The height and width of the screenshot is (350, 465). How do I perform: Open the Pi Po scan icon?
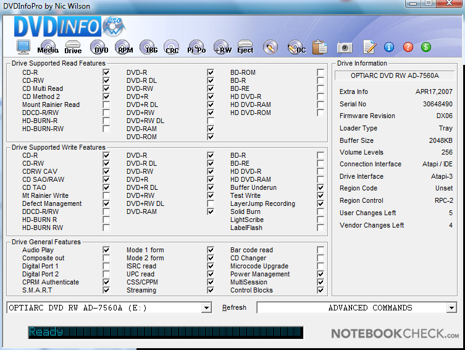point(196,47)
